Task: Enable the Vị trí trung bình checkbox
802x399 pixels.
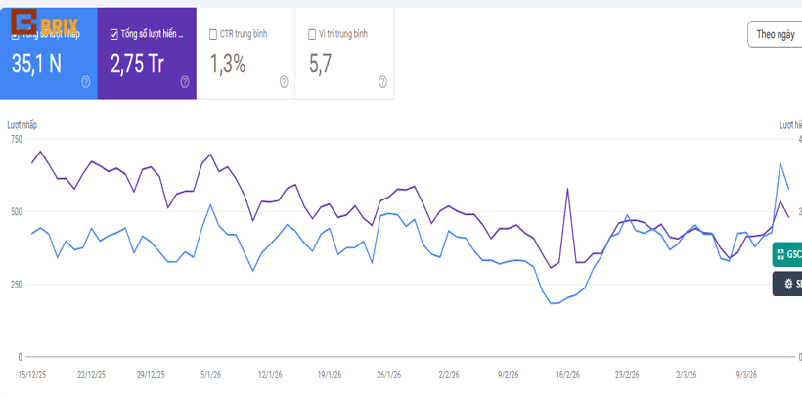Action: pyautogui.click(x=312, y=34)
